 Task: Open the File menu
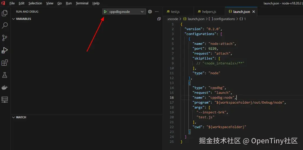(12, 3)
